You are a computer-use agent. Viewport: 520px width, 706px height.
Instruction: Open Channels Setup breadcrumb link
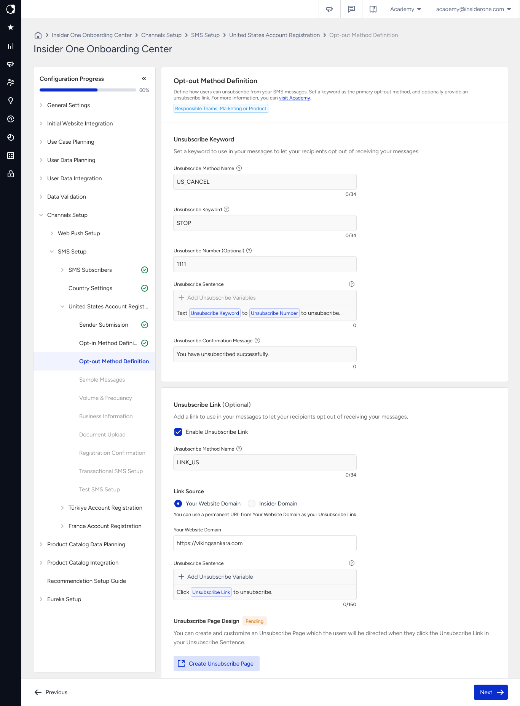[161, 35]
